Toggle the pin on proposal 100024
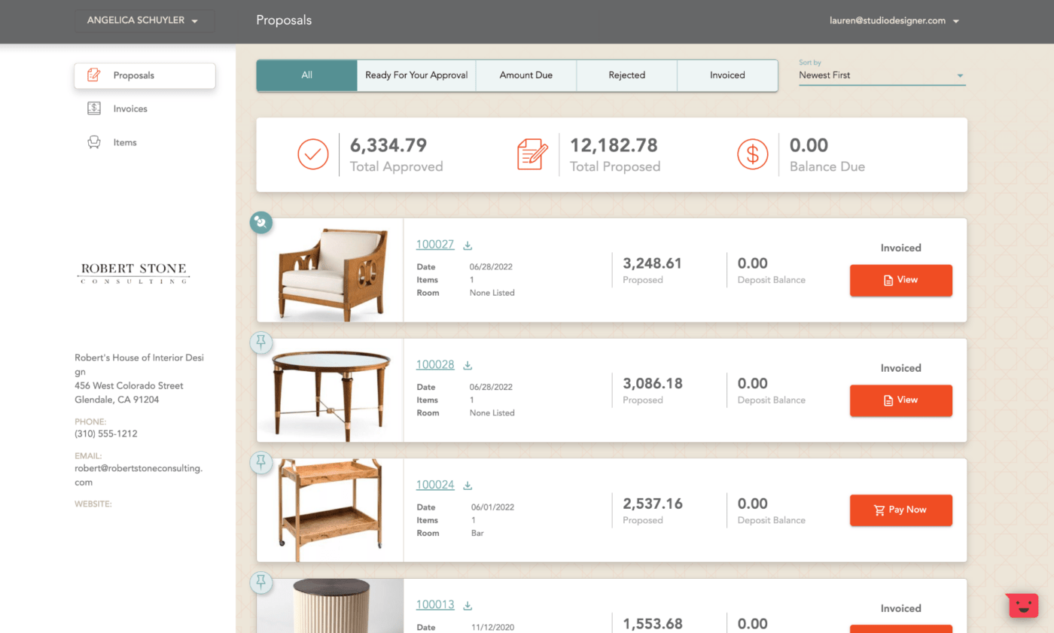 (261, 462)
